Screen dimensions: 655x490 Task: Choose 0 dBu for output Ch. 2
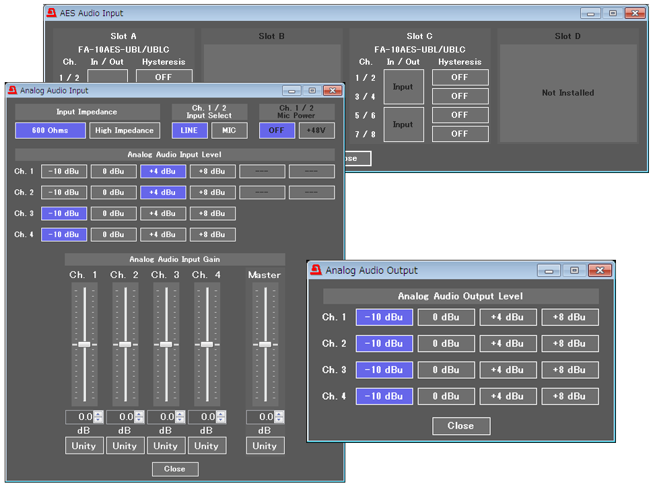click(x=446, y=344)
